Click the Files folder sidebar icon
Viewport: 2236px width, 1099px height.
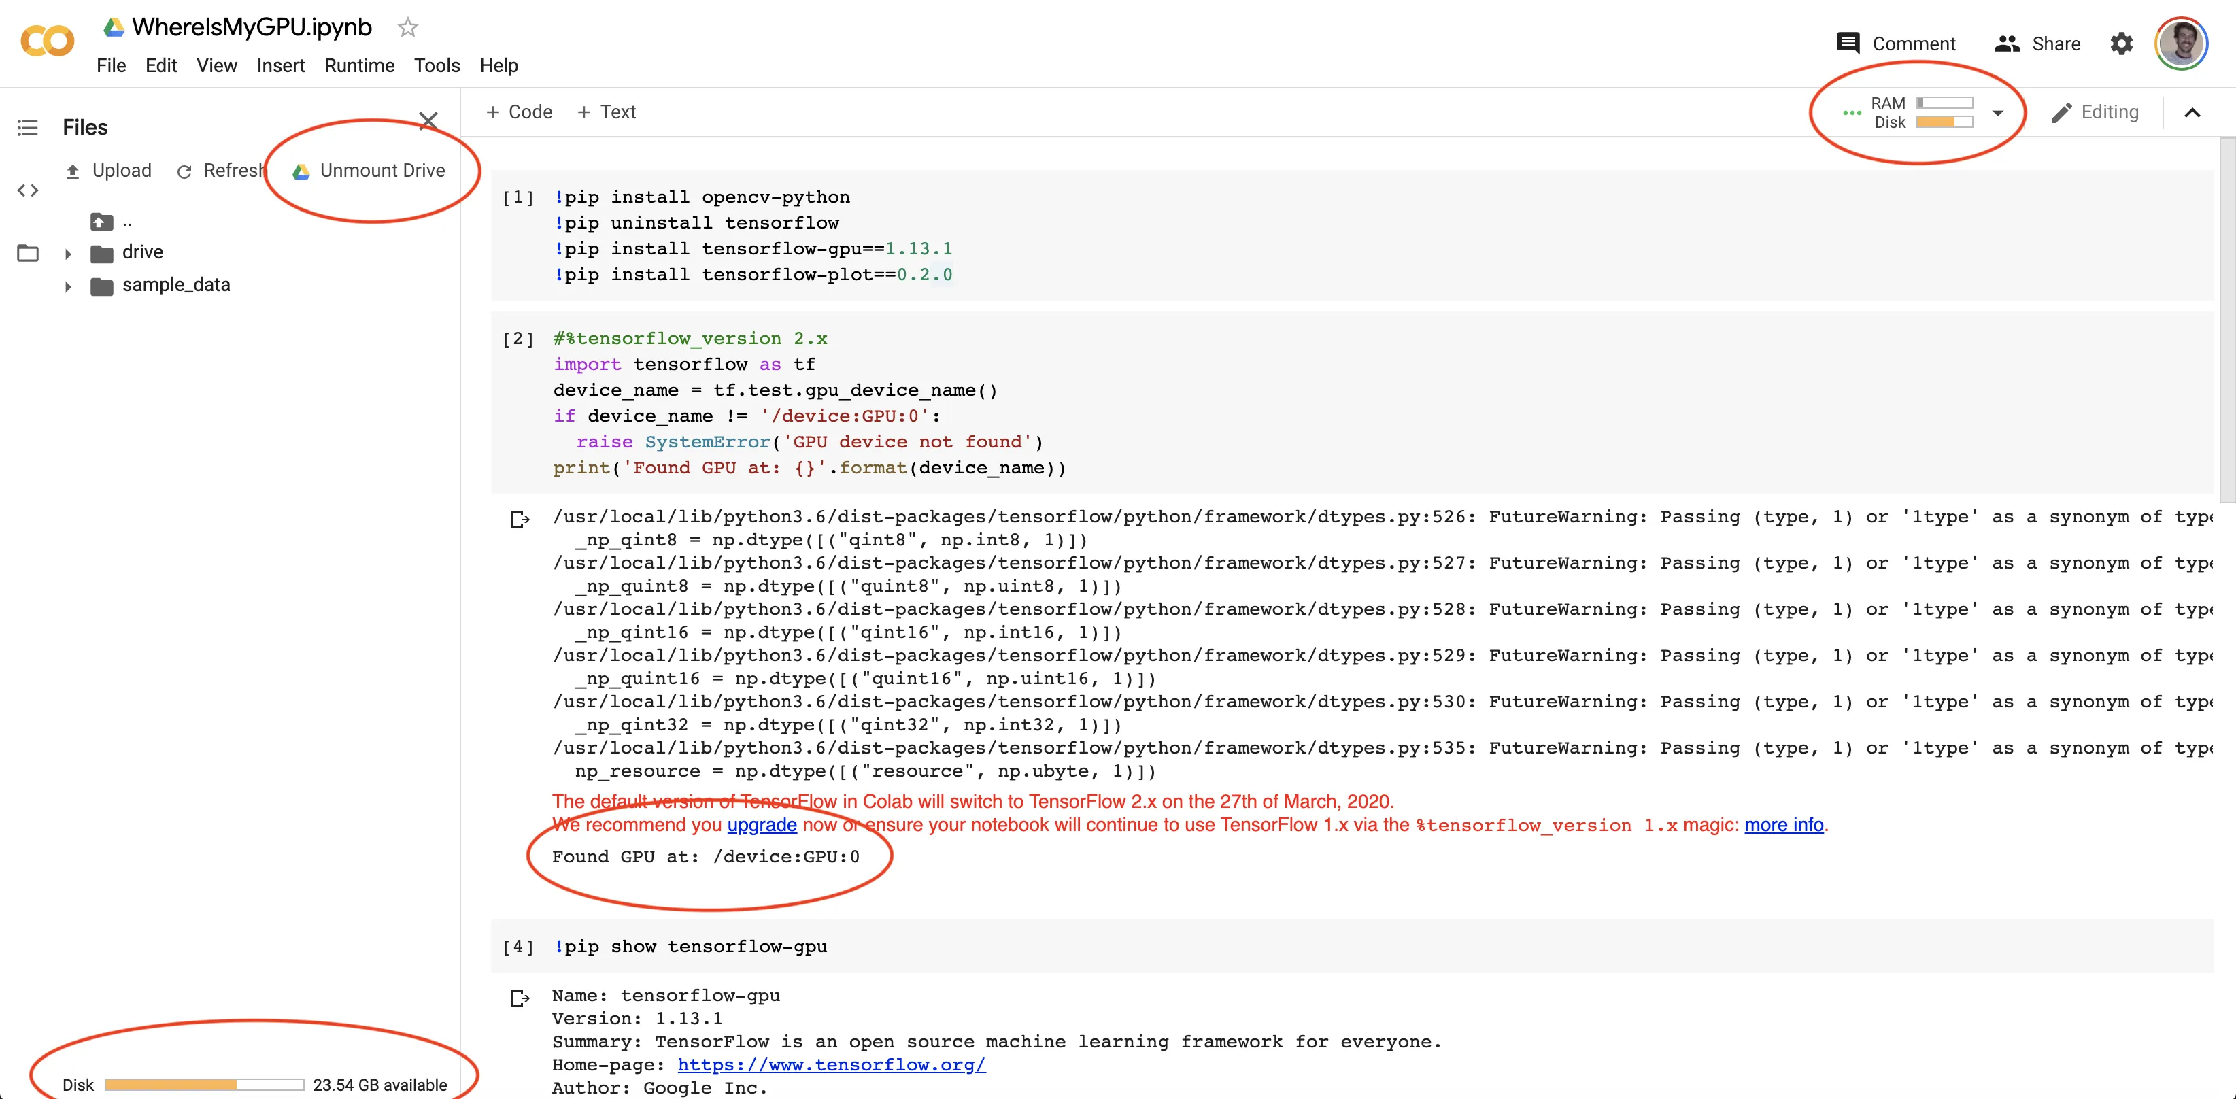click(28, 252)
